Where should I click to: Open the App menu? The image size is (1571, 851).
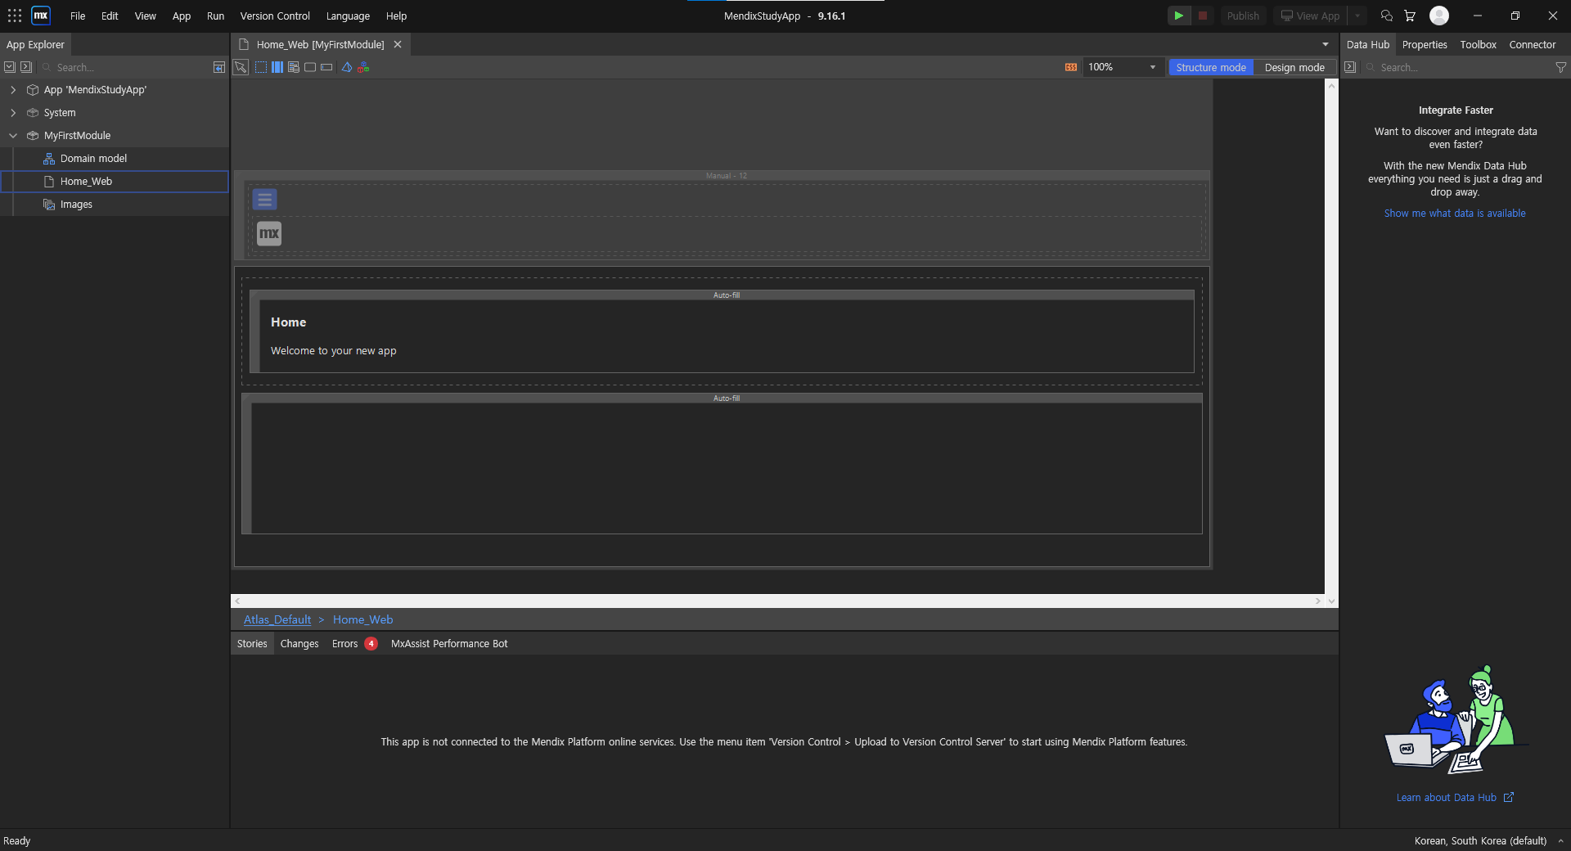point(182,16)
